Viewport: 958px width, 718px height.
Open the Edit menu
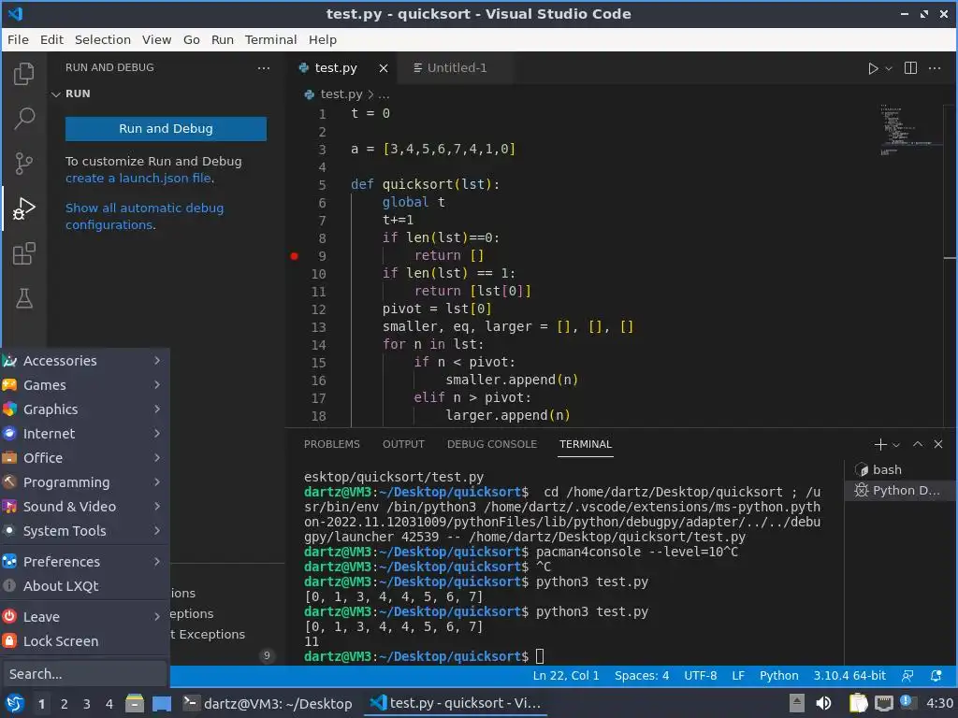(x=51, y=39)
